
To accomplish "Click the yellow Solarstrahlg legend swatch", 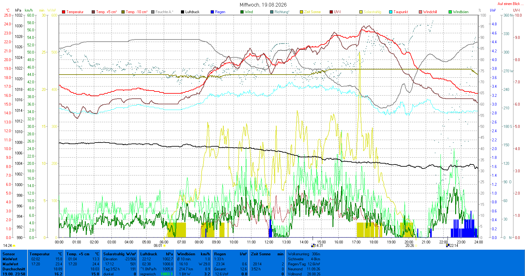I will (361, 12).
